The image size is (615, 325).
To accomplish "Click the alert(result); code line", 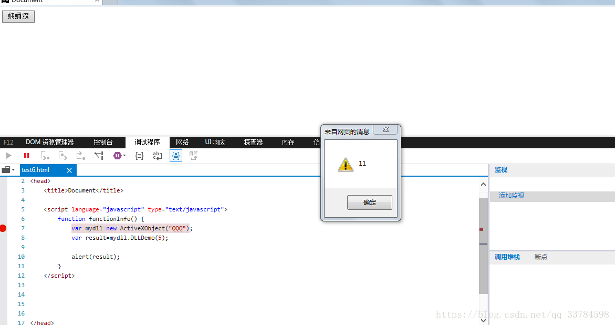I will tap(95, 257).
